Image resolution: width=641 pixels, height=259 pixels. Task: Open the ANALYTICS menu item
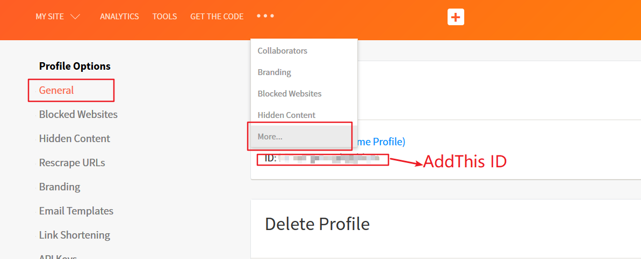coord(119,17)
